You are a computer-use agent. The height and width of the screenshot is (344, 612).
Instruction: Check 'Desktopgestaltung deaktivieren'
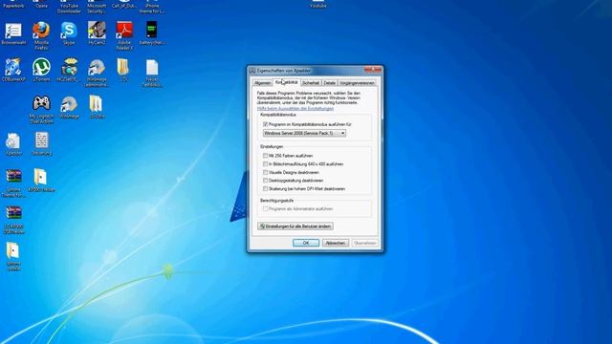tap(266, 181)
